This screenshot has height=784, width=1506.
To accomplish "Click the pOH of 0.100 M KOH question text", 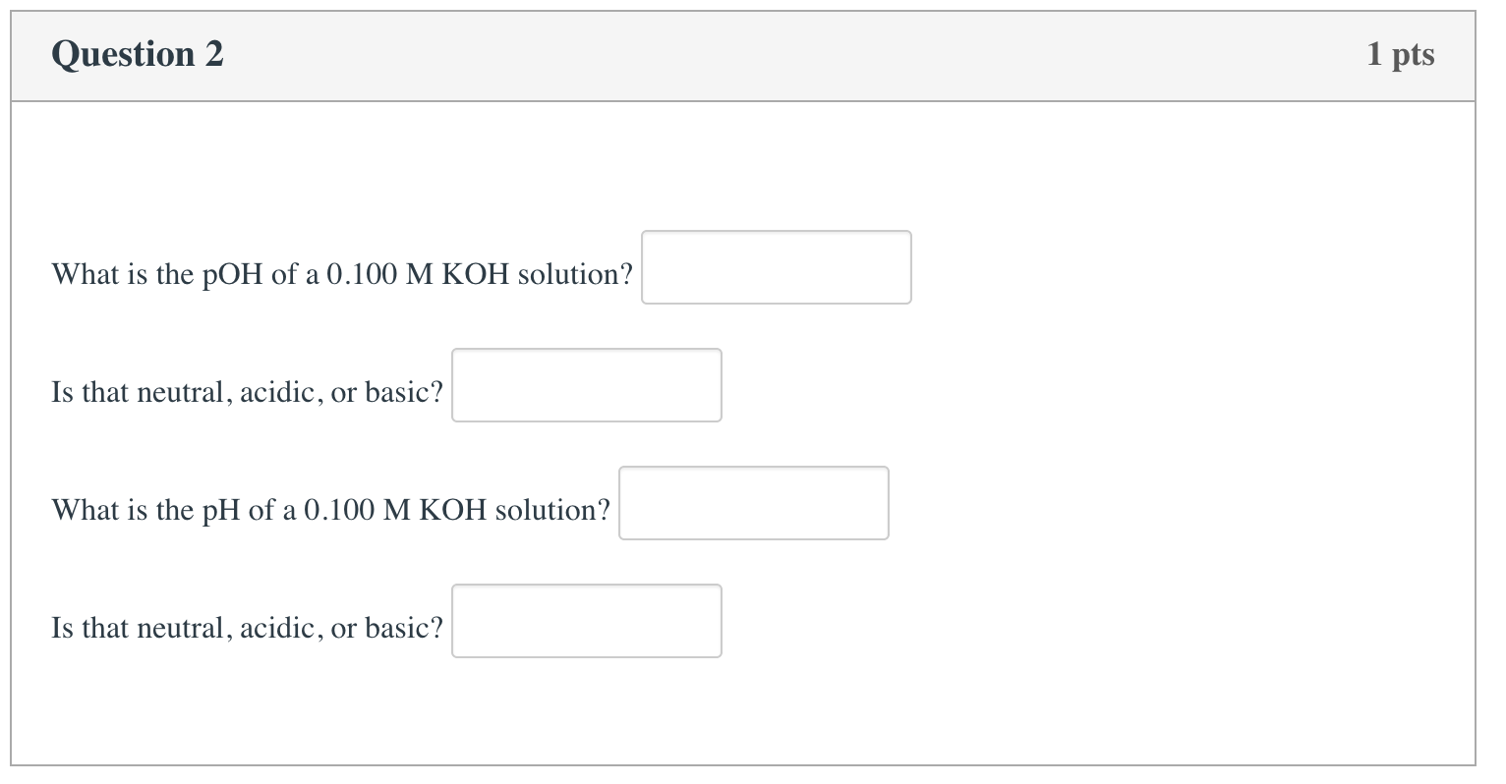I will coord(341,274).
